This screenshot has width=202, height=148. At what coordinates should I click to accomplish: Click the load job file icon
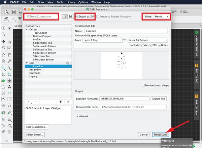click(64, 16)
